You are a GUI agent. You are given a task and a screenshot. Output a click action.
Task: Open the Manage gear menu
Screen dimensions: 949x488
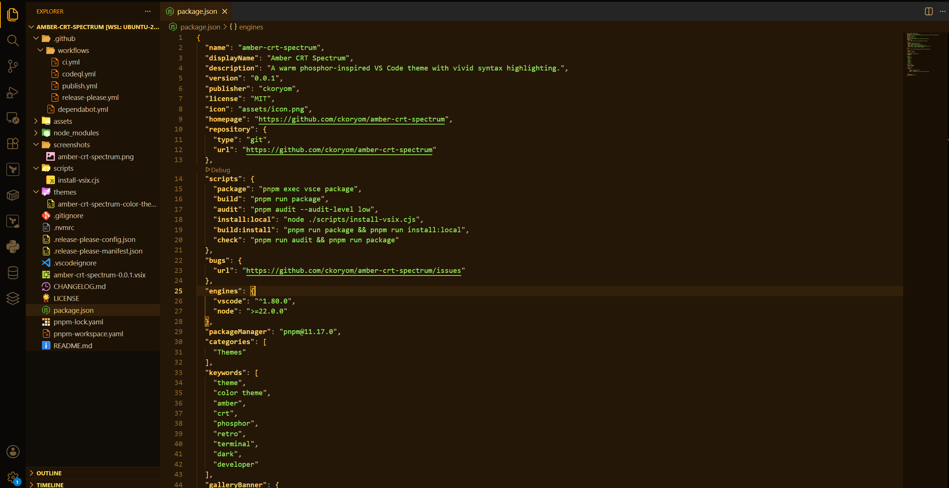(x=13, y=478)
